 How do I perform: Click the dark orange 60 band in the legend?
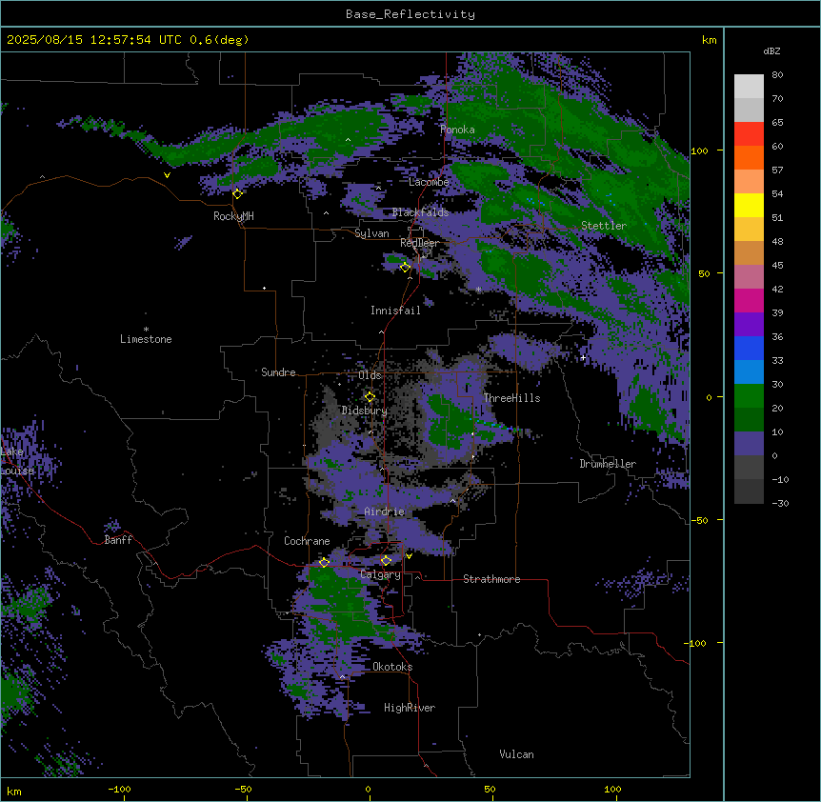click(x=749, y=157)
